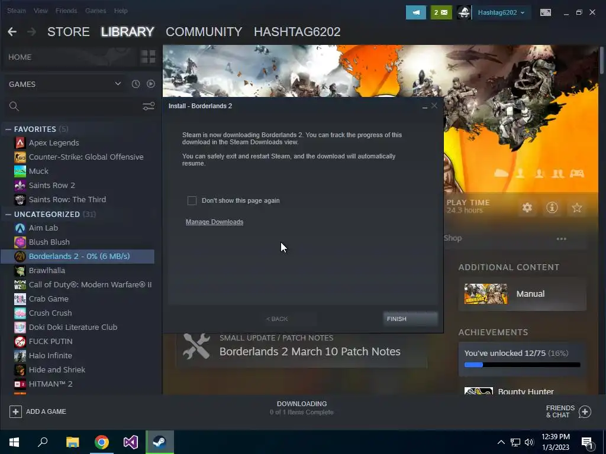The image size is (606, 454).
Task: Switch to grid collections view icon
Action: pos(148,57)
